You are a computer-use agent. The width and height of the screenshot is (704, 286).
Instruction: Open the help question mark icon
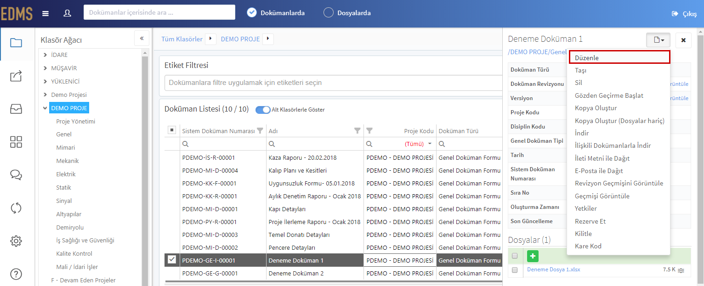(x=16, y=274)
